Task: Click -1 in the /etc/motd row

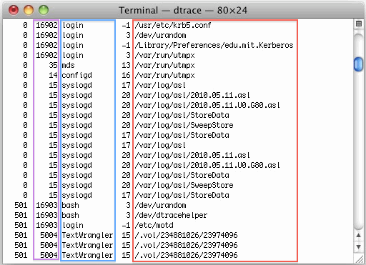Action: (x=126, y=225)
